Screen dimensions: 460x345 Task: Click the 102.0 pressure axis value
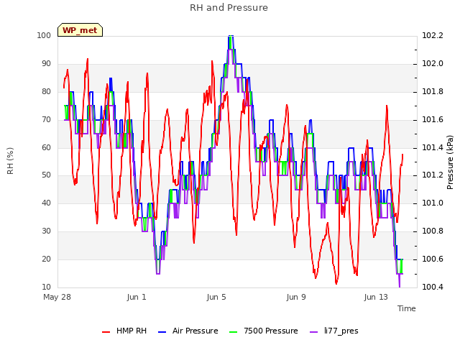pyautogui.click(x=433, y=64)
